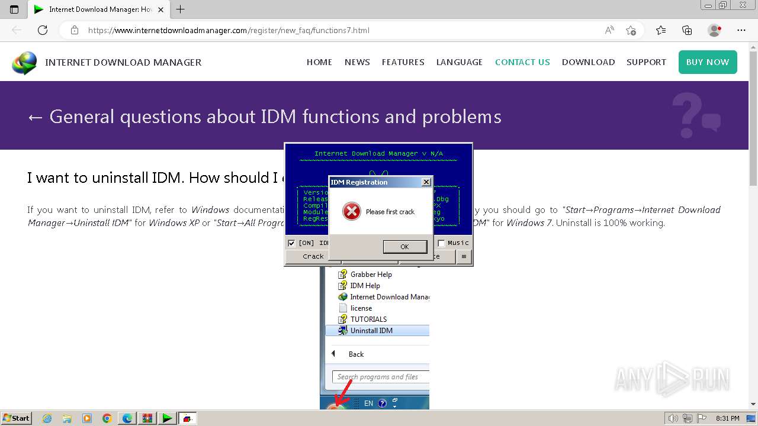Open the hamburger menu in the tool window
758x426 pixels.
pos(464,256)
